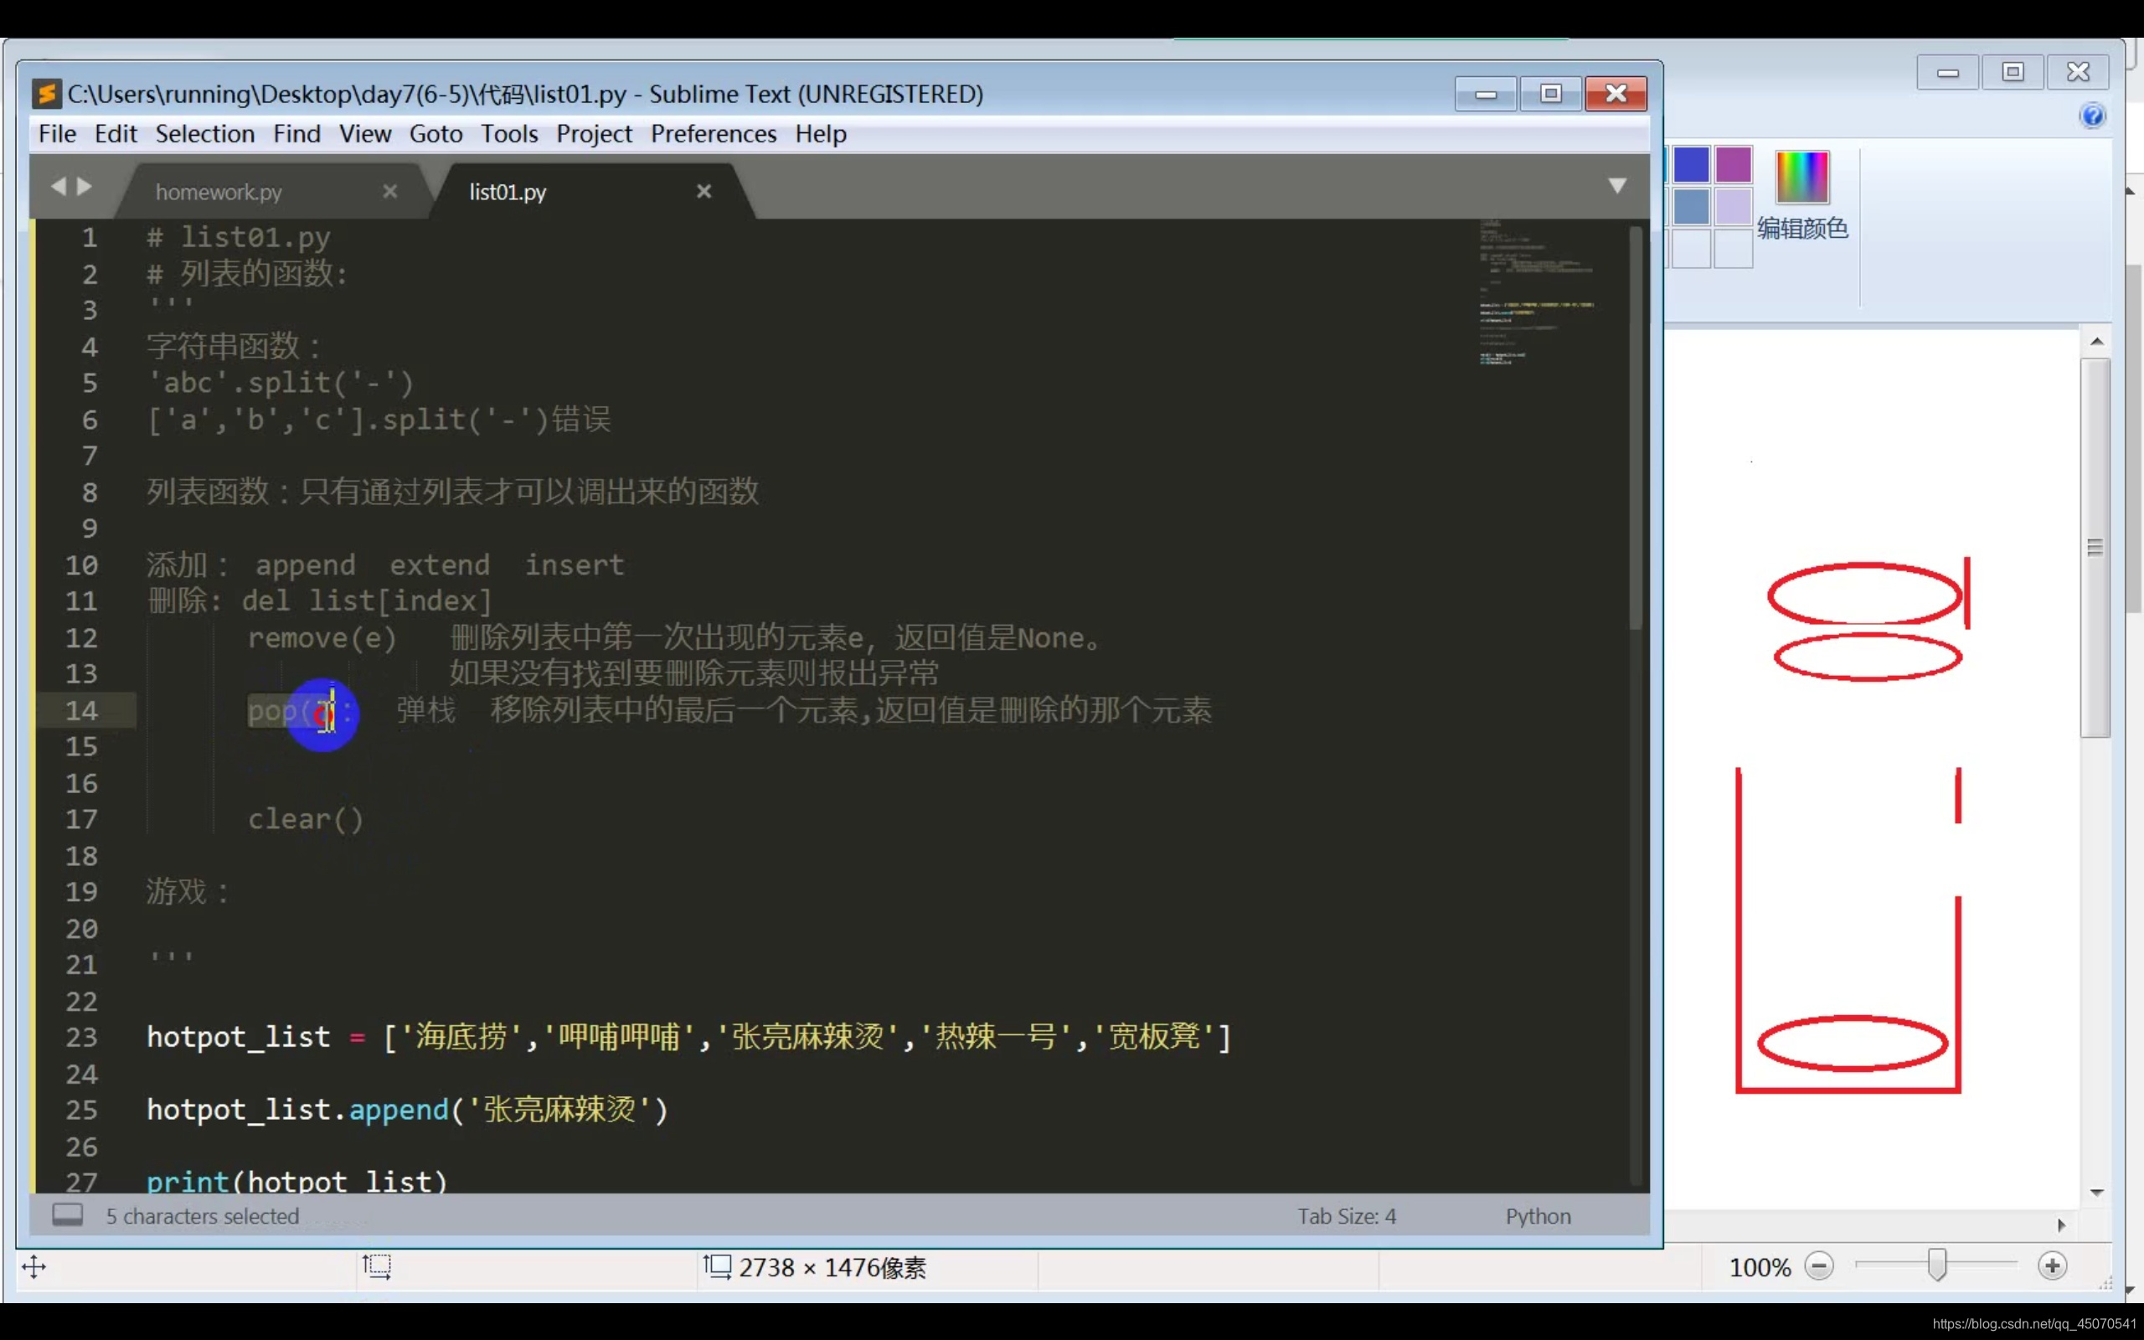
Task: Close the homework.py tab
Action: tap(389, 192)
